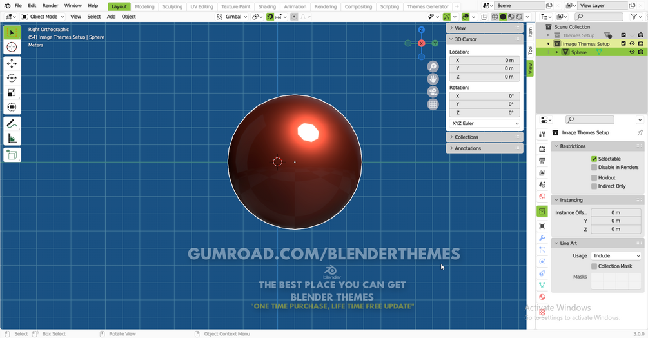Collapse the 3D Cursor panel
Viewport: 648px width, 338px height.
[484, 39]
